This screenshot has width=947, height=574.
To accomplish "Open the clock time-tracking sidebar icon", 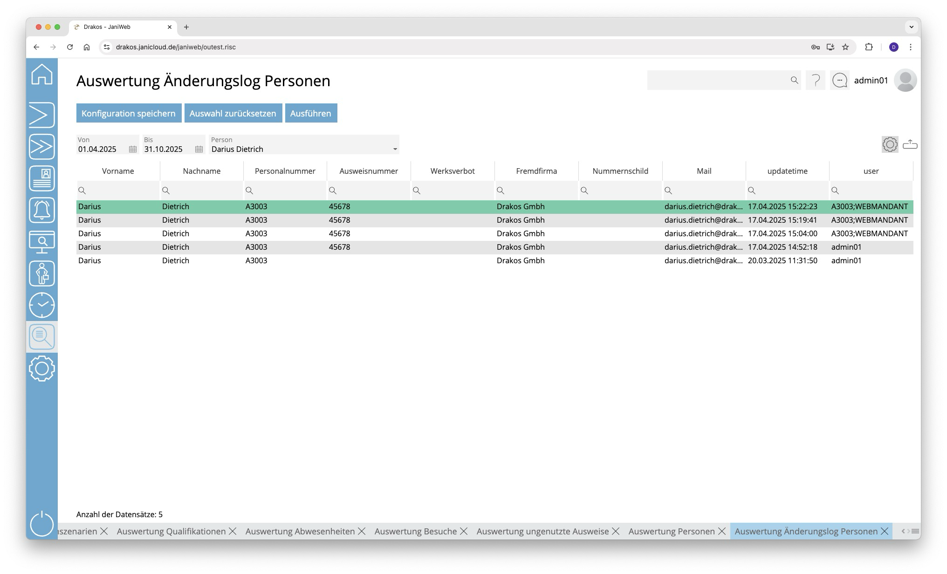I will pos(42,305).
